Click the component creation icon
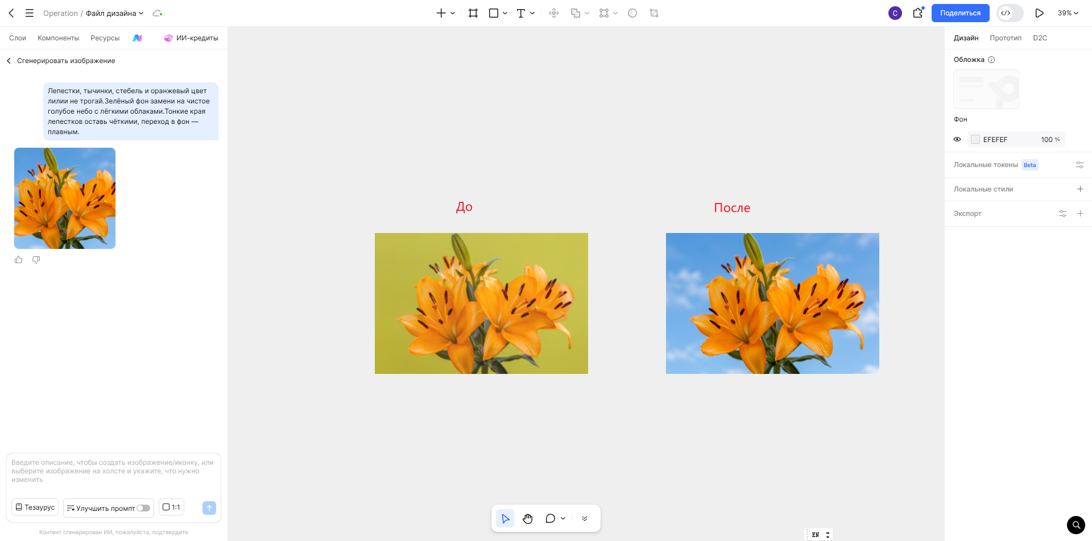Image resolution: width=1092 pixels, height=541 pixels. point(554,13)
